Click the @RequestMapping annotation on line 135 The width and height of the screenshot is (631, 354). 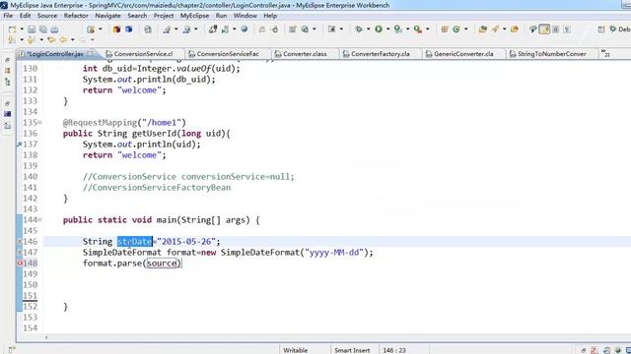[x=101, y=122]
